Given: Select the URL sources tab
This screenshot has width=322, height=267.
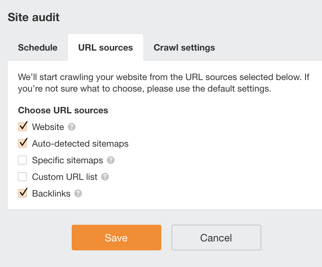Looking at the screenshot, I should 106,48.
